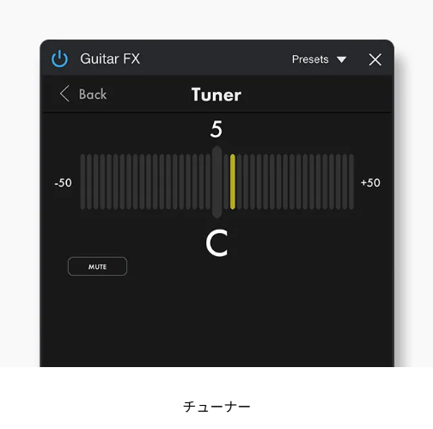This screenshot has width=433, height=429.
Task: Mute output with the MUTE button
Action: (x=97, y=267)
